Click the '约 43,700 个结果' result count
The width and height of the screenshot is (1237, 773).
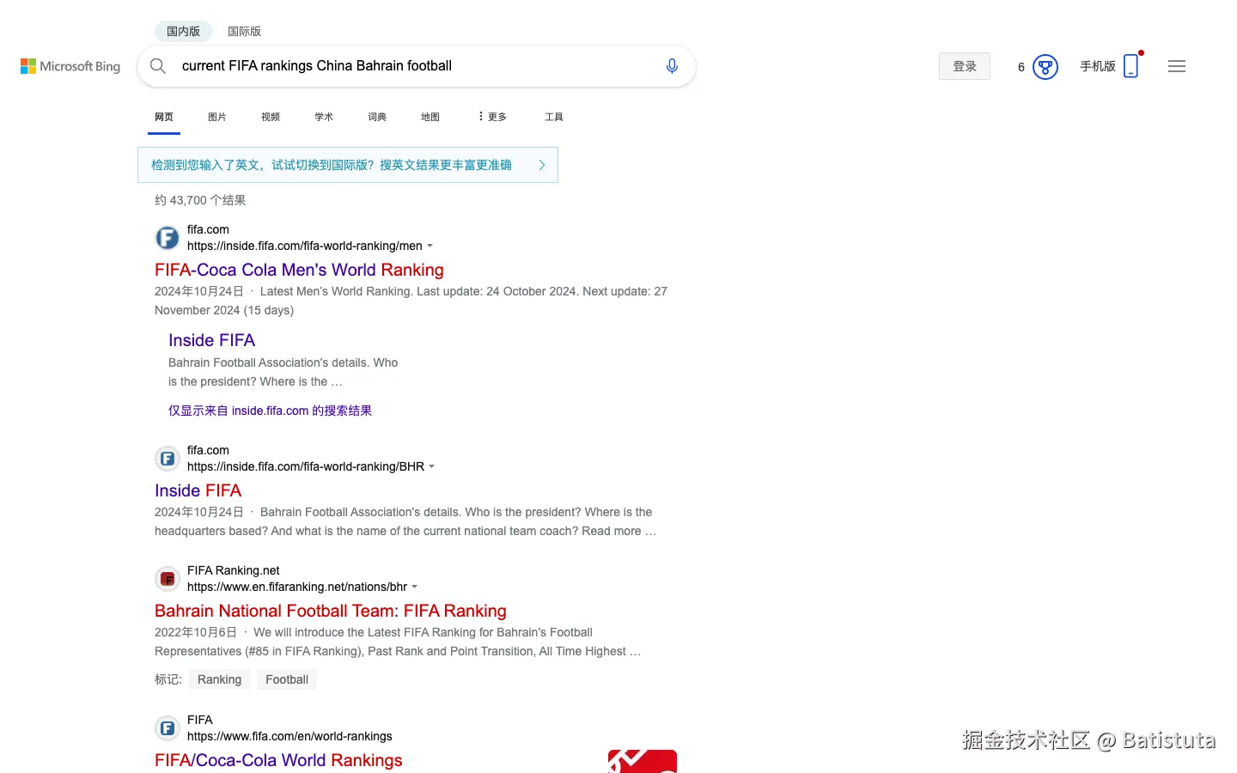pyautogui.click(x=200, y=200)
